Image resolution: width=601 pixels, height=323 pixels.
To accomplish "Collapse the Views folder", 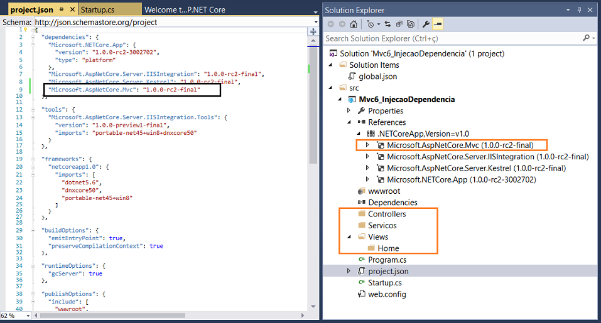I will (x=349, y=237).
